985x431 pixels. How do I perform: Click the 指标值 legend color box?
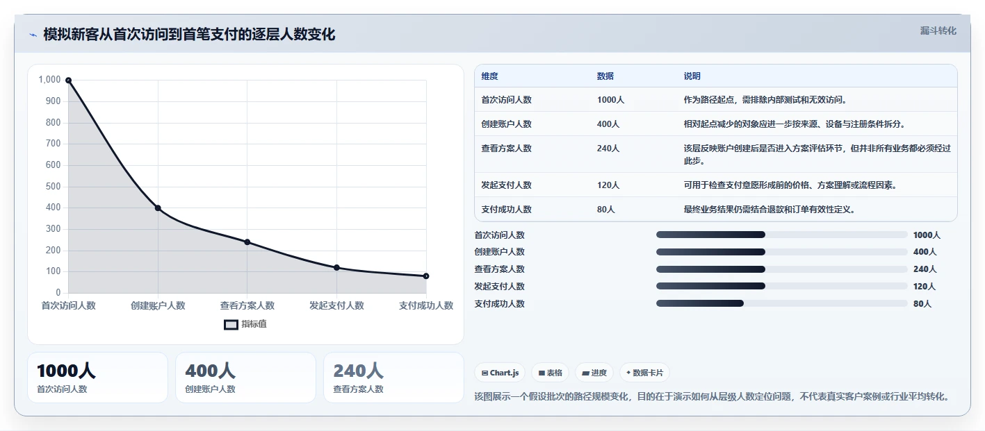(x=231, y=324)
